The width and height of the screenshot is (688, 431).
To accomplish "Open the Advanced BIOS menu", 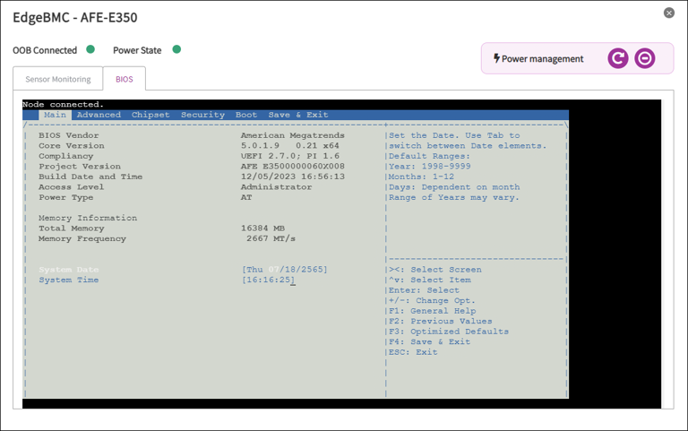I will (x=99, y=115).
